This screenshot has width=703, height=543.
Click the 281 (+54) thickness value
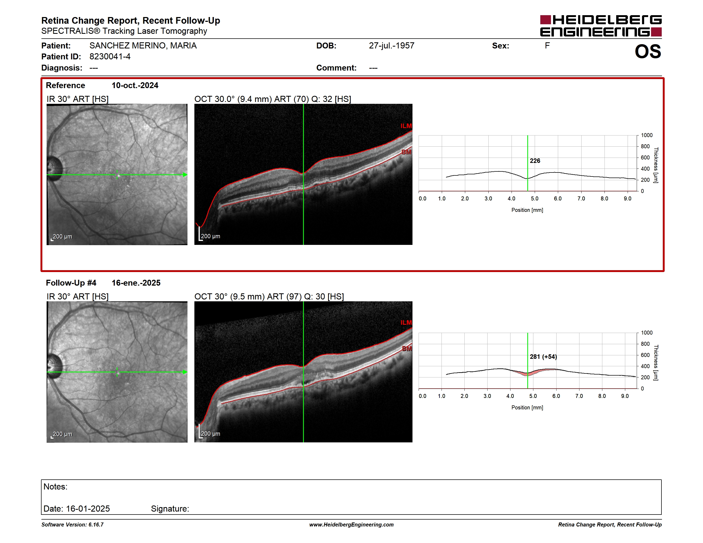coord(543,357)
